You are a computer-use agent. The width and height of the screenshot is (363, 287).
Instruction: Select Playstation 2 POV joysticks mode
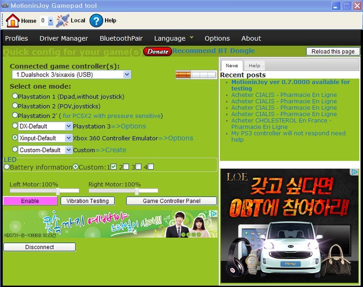click(x=15, y=106)
